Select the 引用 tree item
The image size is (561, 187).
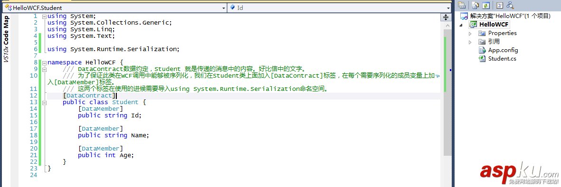coord(494,42)
